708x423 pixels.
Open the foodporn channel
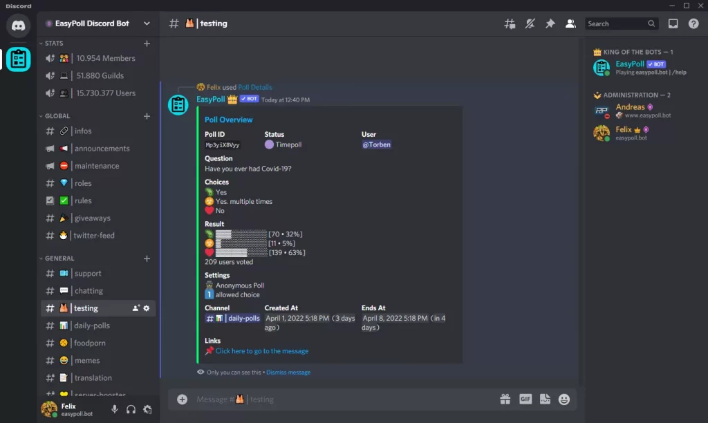pos(98,343)
